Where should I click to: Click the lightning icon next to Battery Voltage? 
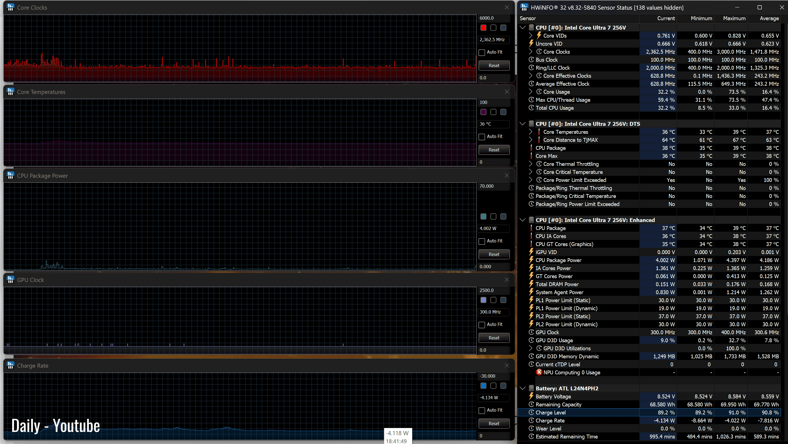pos(531,396)
